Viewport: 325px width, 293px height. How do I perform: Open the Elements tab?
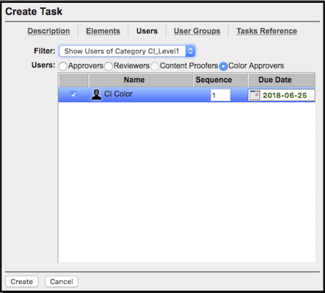click(103, 31)
